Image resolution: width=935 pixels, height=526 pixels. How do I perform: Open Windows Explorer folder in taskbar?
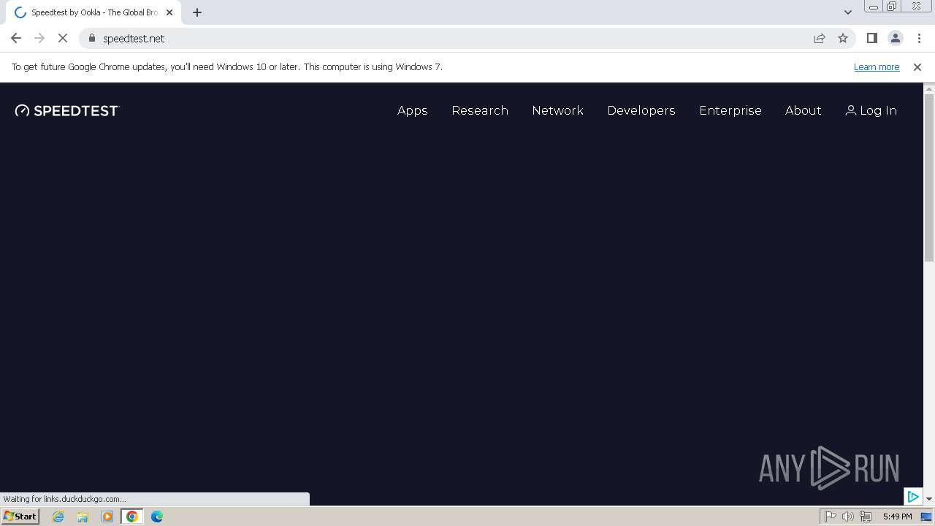pos(83,517)
